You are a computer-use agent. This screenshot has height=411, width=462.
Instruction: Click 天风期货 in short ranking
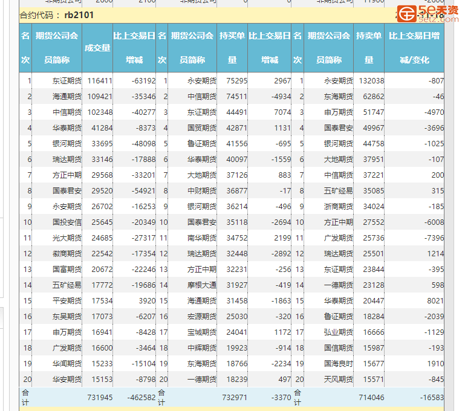tap(338, 380)
